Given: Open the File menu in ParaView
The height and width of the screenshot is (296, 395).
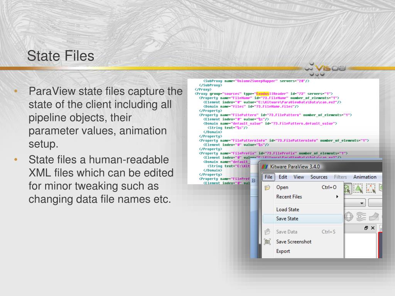Looking at the screenshot, I should [x=268, y=177].
